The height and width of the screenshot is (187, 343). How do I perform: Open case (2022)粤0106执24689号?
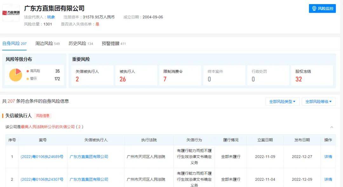coord(42,157)
